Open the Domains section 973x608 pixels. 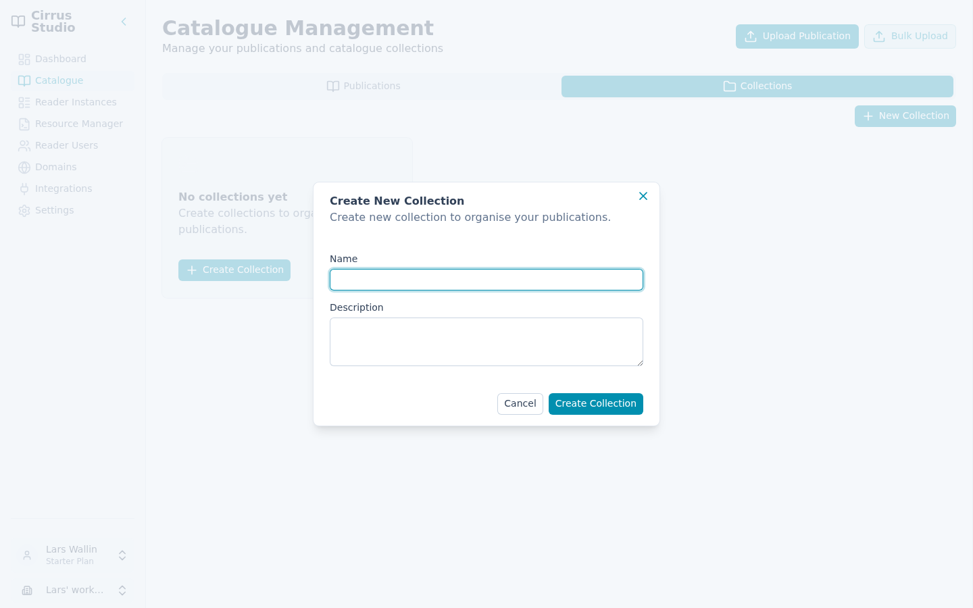(x=73, y=167)
